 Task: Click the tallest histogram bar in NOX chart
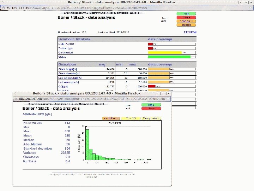tap(87, 145)
